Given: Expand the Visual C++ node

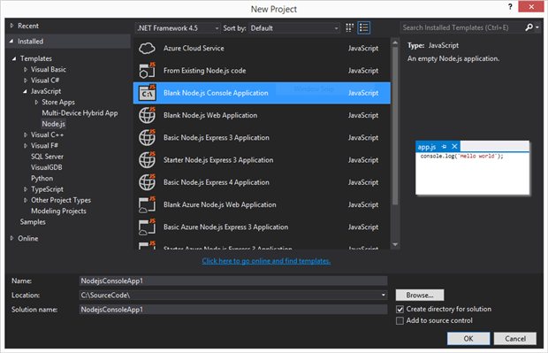Looking at the screenshot, I should pos(26,134).
